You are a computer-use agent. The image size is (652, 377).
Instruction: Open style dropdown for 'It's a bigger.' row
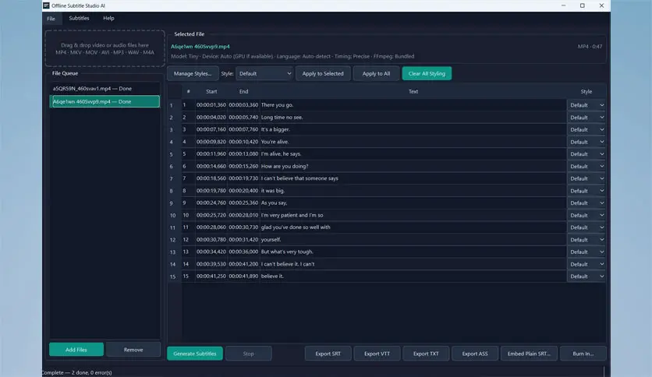586,129
